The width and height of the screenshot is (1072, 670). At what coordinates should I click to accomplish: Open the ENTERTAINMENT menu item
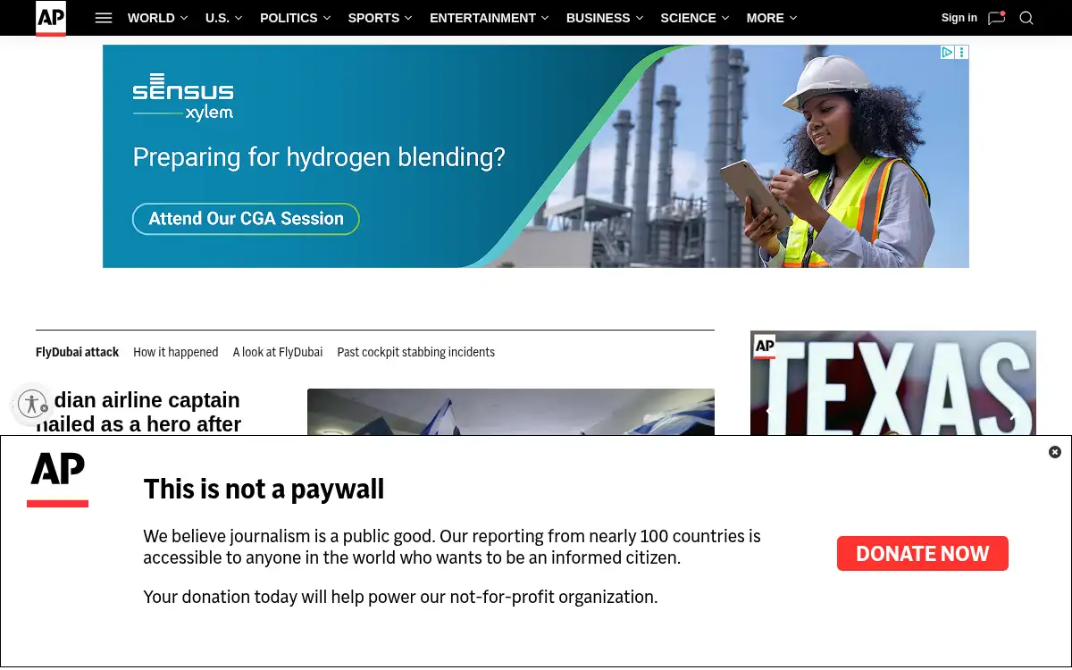click(x=482, y=18)
